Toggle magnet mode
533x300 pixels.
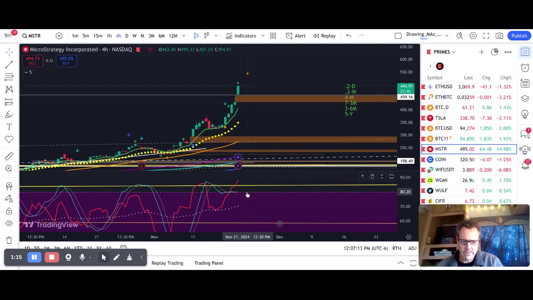click(x=9, y=186)
